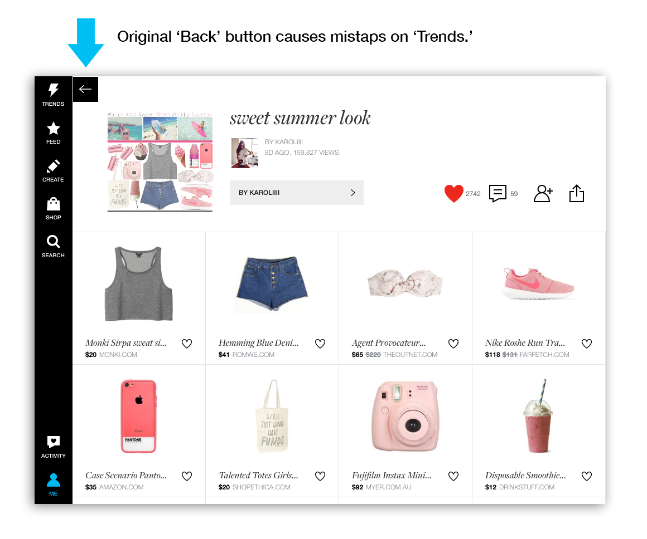Open the comments speech bubble icon
Screen dimensions: 647x539
pyautogui.click(x=498, y=193)
